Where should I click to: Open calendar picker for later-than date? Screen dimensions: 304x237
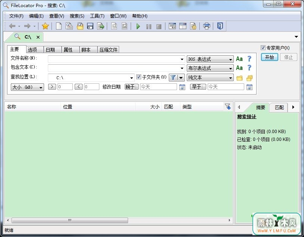click(x=182, y=87)
